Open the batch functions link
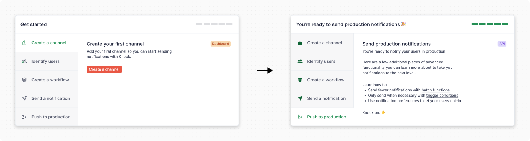 click(x=435, y=90)
